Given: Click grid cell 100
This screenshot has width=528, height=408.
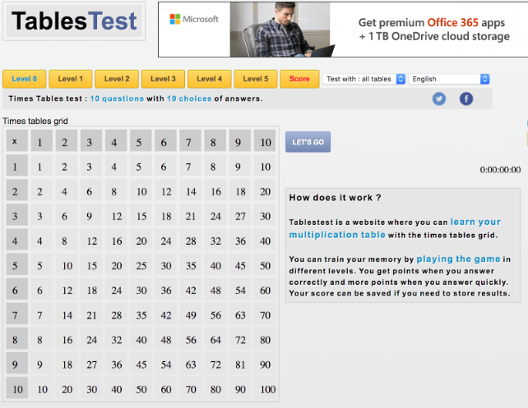Looking at the screenshot, I should tap(265, 388).
